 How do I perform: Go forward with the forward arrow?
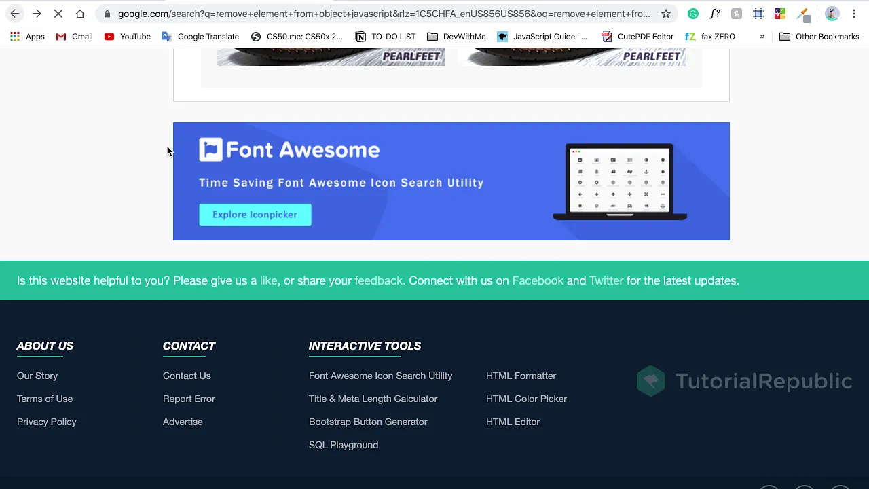tap(37, 14)
